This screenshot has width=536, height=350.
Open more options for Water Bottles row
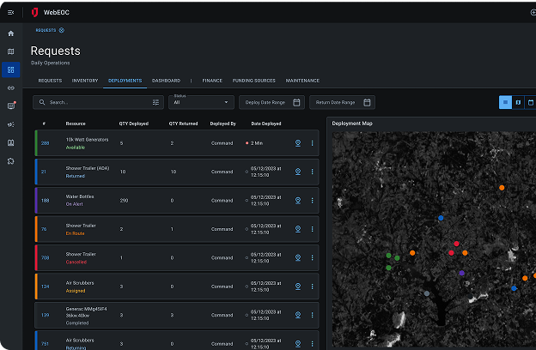[x=312, y=201]
